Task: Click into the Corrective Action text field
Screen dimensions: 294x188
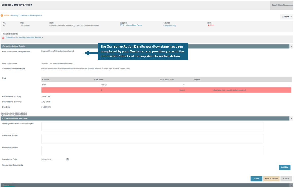Action: pyautogui.click(x=152, y=139)
